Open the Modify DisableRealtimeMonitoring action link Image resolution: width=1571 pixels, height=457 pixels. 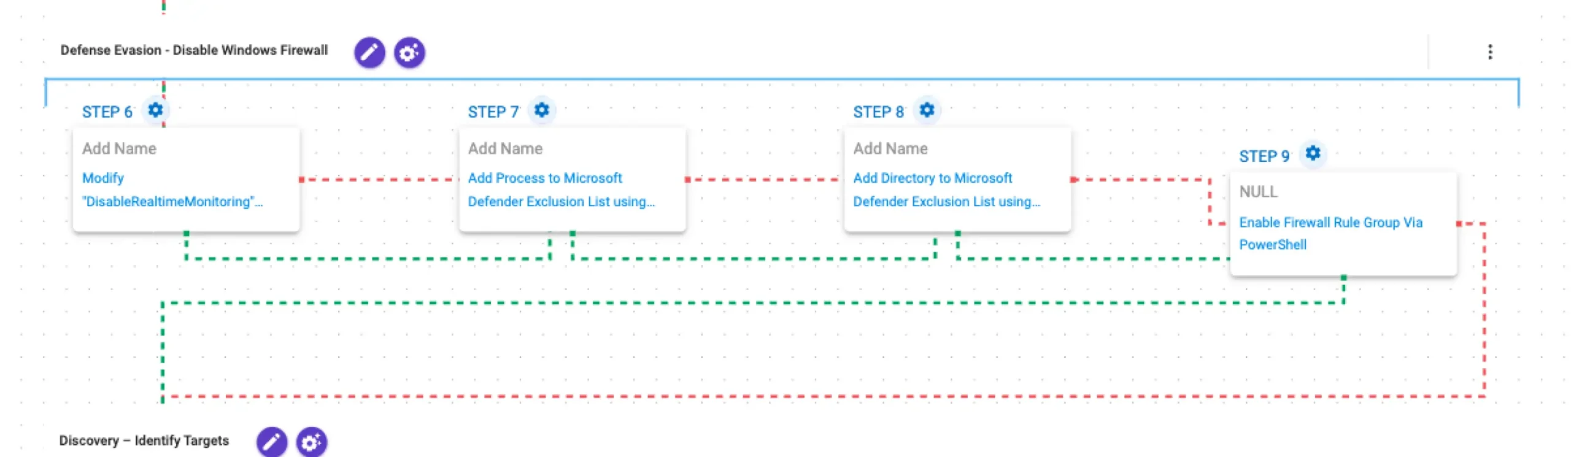pos(172,190)
